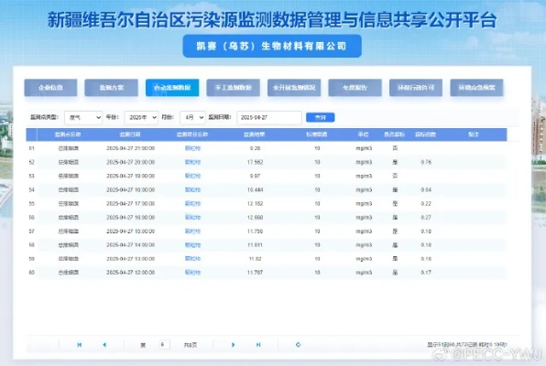Open 颗粒物 link in row 54
The height and width of the screenshot is (366, 546).
click(x=192, y=190)
